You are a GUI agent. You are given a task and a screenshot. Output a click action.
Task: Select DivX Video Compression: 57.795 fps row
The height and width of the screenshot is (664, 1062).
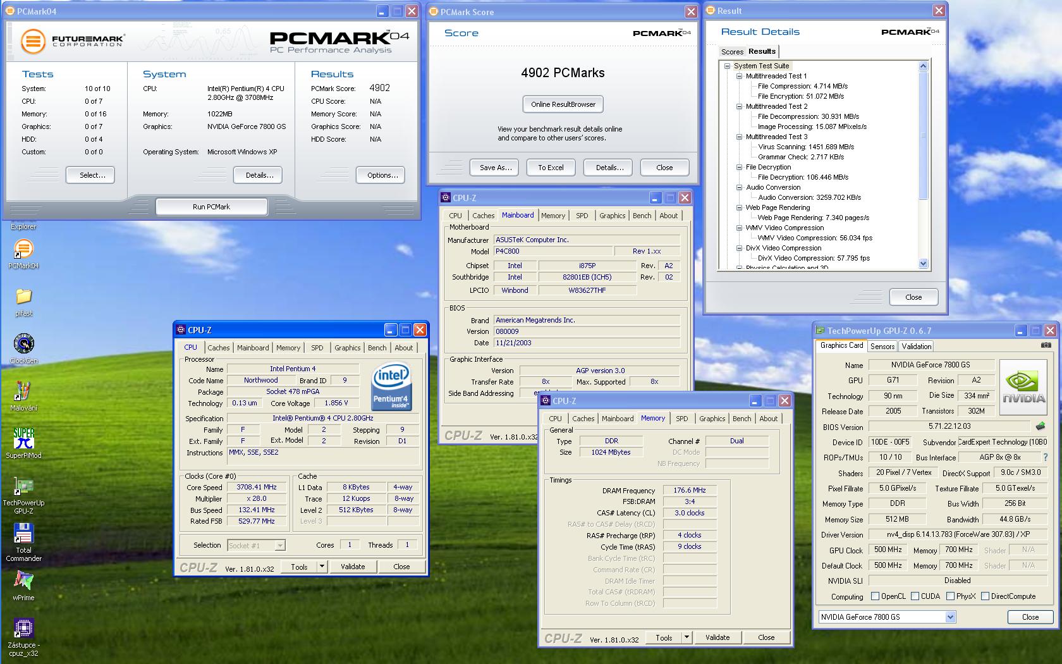click(814, 258)
